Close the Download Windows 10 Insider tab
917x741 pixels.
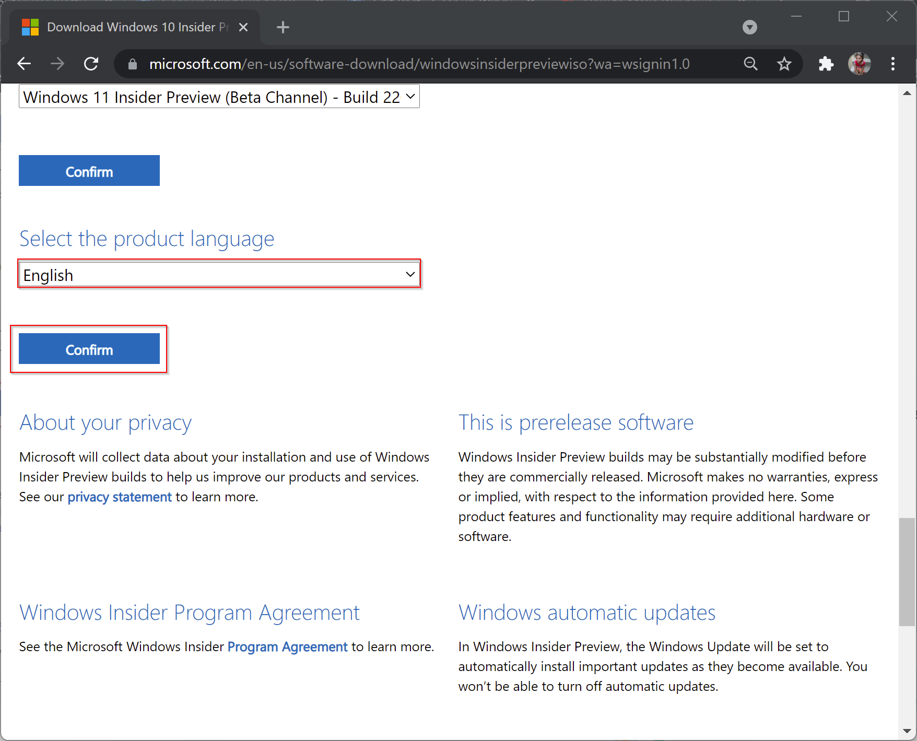pos(243,27)
